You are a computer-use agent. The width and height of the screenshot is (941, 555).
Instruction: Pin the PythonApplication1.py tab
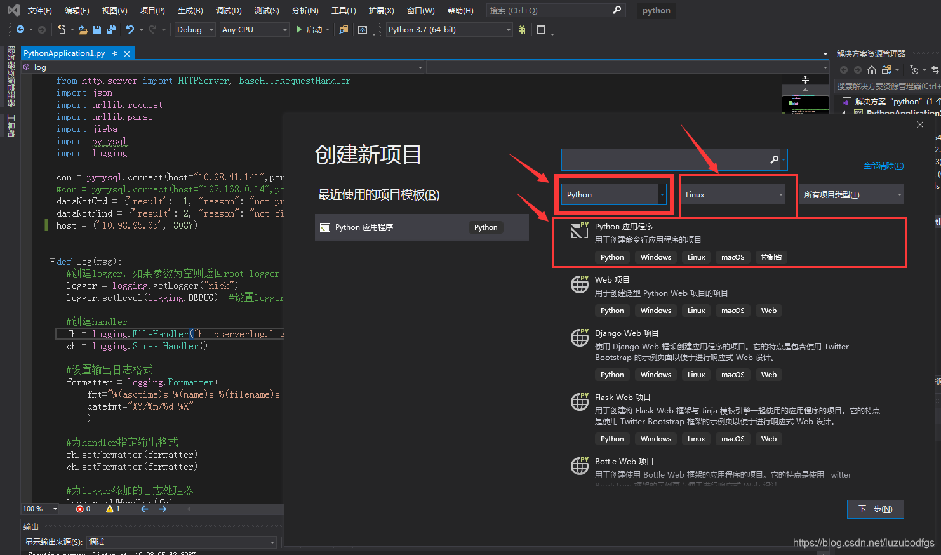click(x=115, y=54)
